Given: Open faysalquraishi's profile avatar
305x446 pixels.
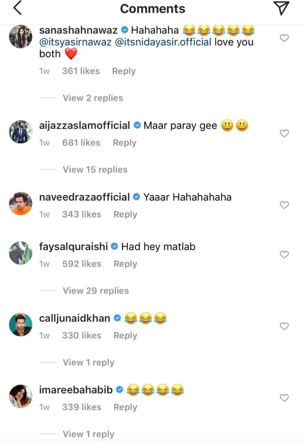Looking at the screenshot, I should pos(20,253).
